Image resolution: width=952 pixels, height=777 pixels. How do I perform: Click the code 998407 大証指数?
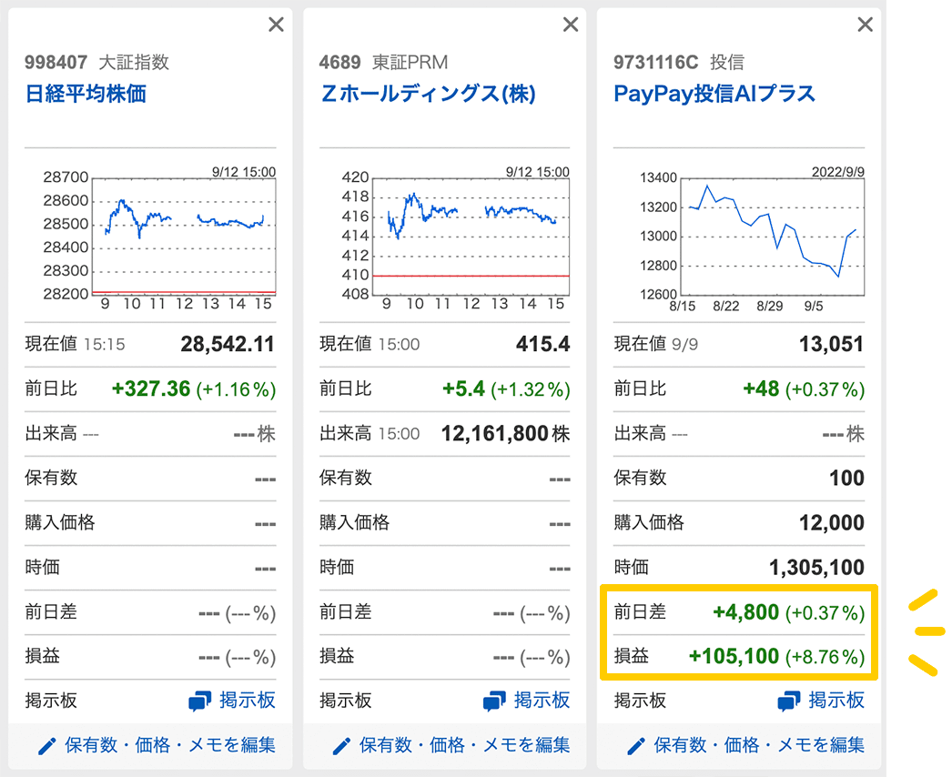pos(97,62)
